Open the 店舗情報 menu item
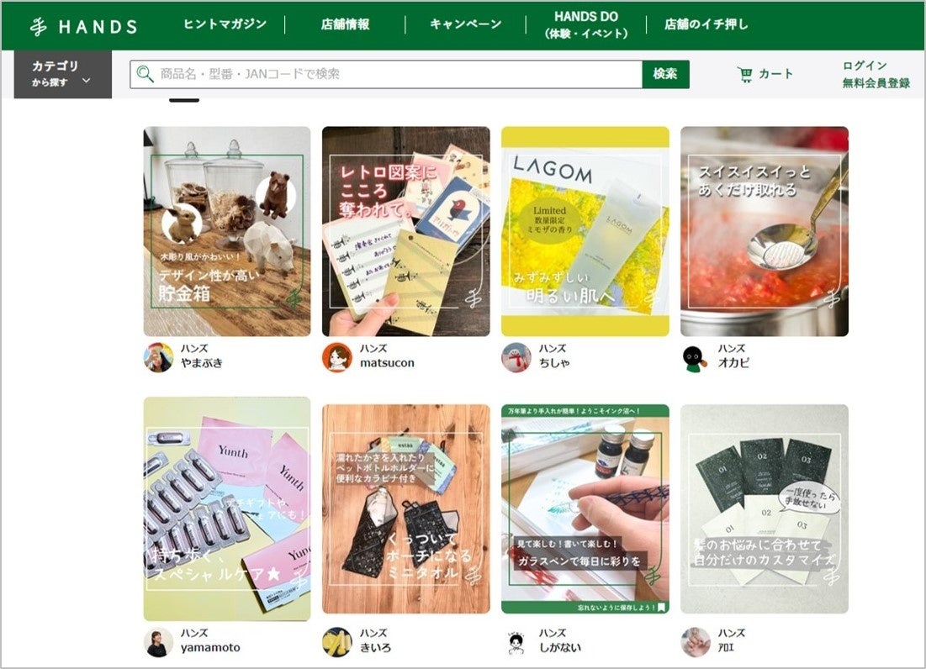Viewport: 926px width, 669px height. coord(346,24)
